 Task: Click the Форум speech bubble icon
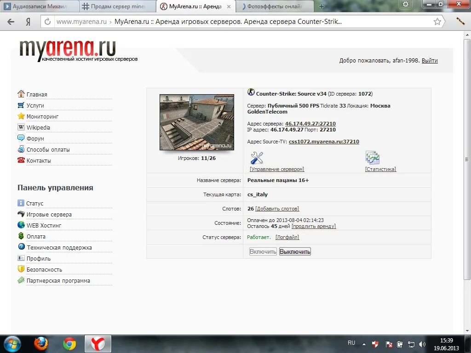21,138
